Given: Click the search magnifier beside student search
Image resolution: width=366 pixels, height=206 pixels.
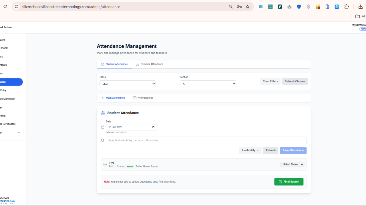Looking at the screenshot, I should pos(103,140).
